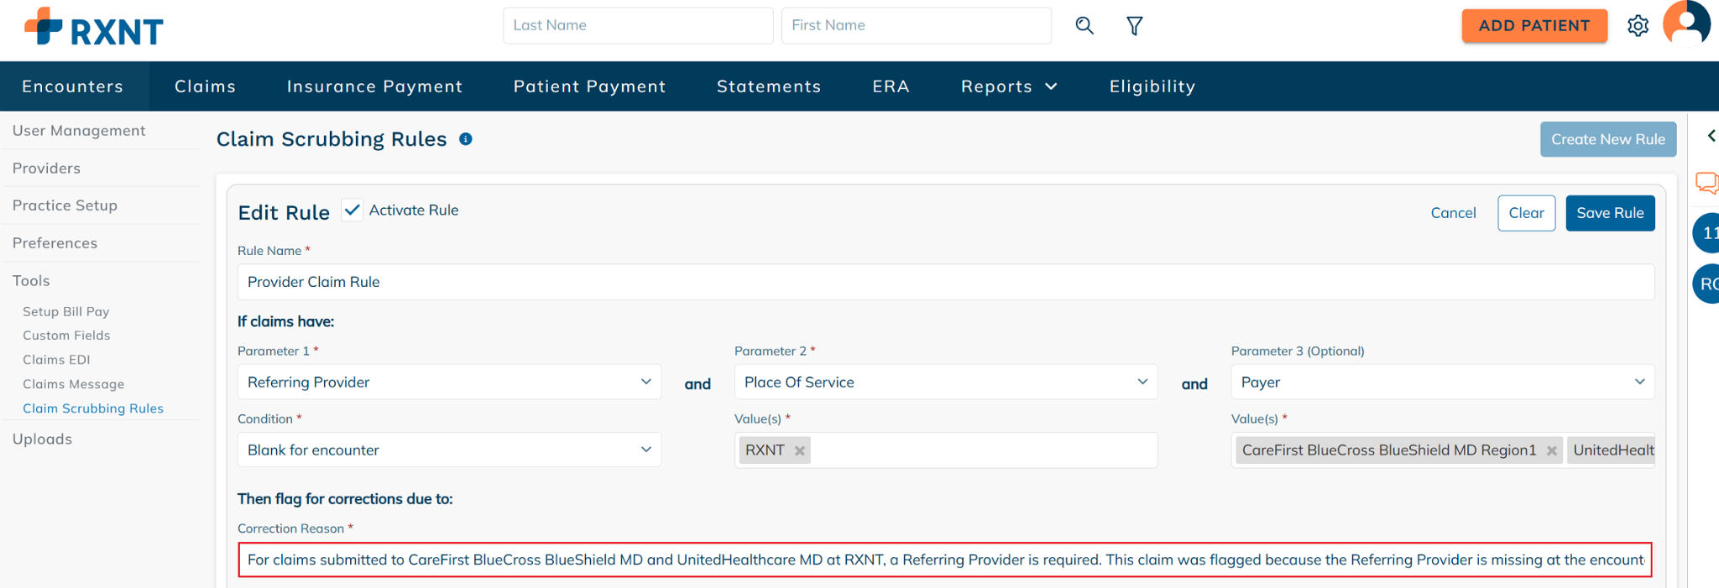This screenshot has height=588, width=1719.
Task: Open Preferences in sidebar
Action: [x=55, y=243]
